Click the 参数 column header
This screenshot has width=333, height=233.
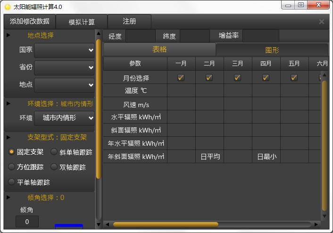pyautogui.click(x=135, y=64)
